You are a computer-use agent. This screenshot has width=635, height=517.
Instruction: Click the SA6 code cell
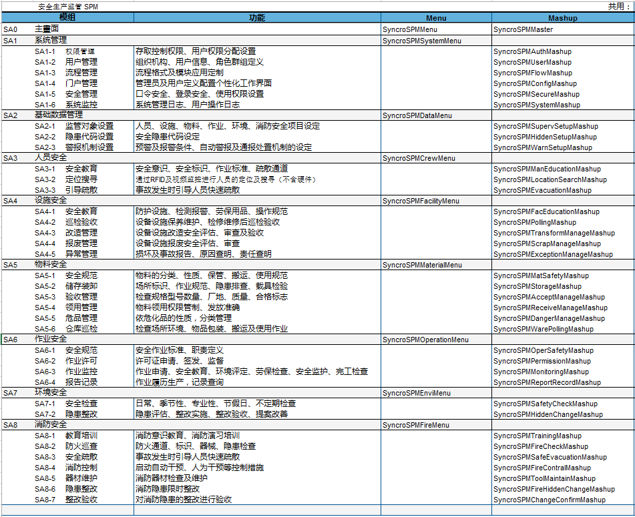coord(11,340)
